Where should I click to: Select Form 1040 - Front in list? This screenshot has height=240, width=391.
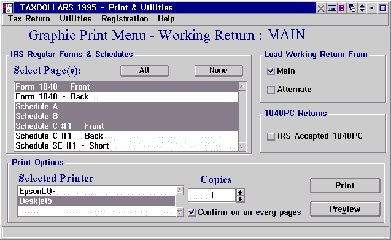click(x=126, y=87)
